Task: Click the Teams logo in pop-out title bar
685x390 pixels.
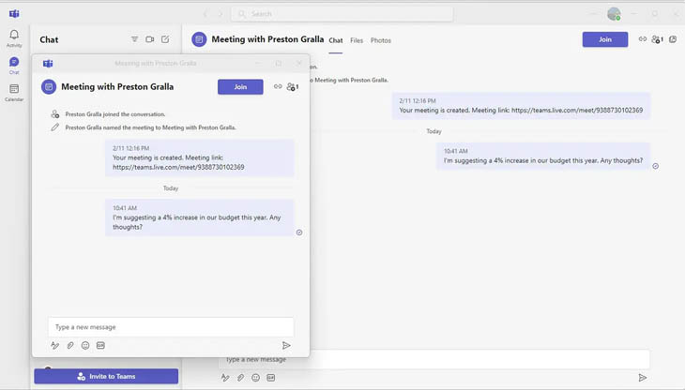Action: [48, 63]
